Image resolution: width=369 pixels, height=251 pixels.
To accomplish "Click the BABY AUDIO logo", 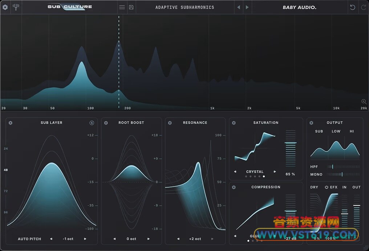I will point(299,7).
